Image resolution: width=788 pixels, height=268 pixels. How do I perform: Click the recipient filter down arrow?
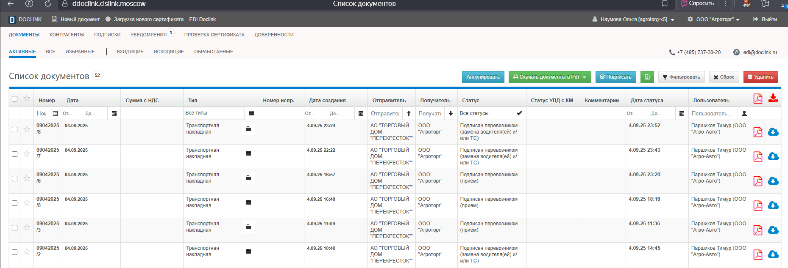click(x=451, y=113)
